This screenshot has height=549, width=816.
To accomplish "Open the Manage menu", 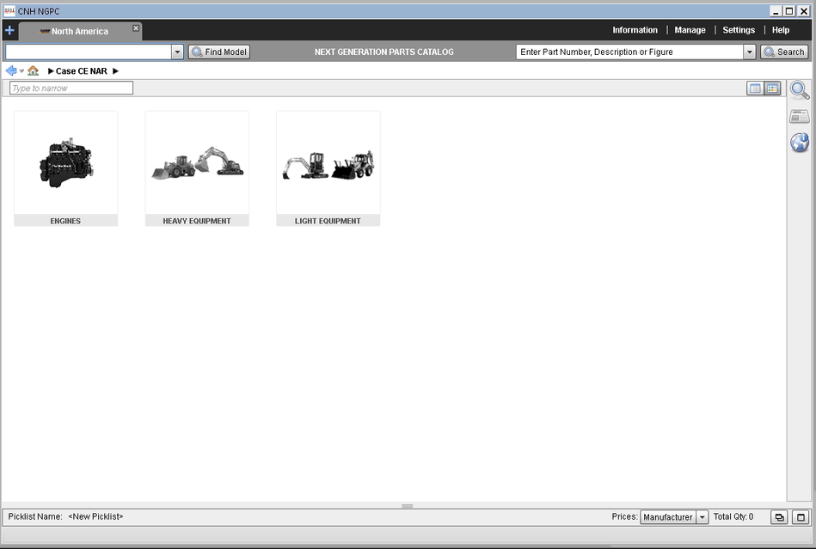I will click(x=690, y=30).
